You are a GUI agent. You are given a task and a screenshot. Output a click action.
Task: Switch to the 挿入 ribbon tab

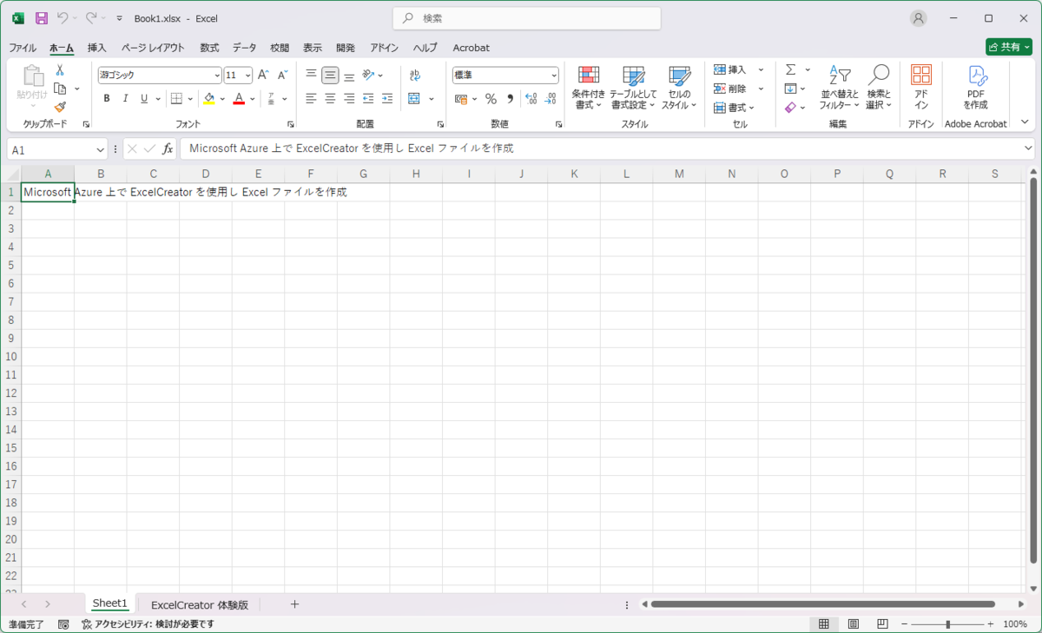(97, 48)
